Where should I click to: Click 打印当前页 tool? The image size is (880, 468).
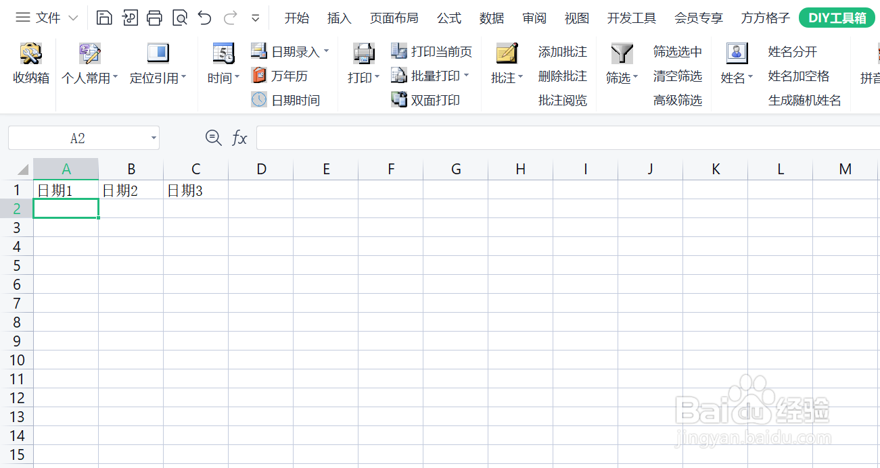tap(432, 51)
